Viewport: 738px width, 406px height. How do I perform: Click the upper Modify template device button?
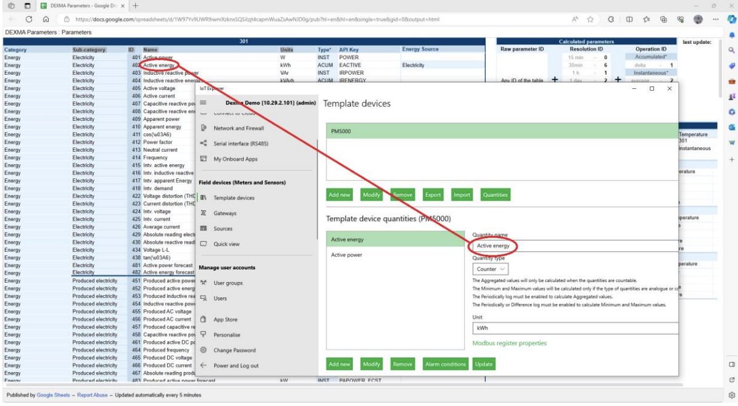(x=371, y=195)
